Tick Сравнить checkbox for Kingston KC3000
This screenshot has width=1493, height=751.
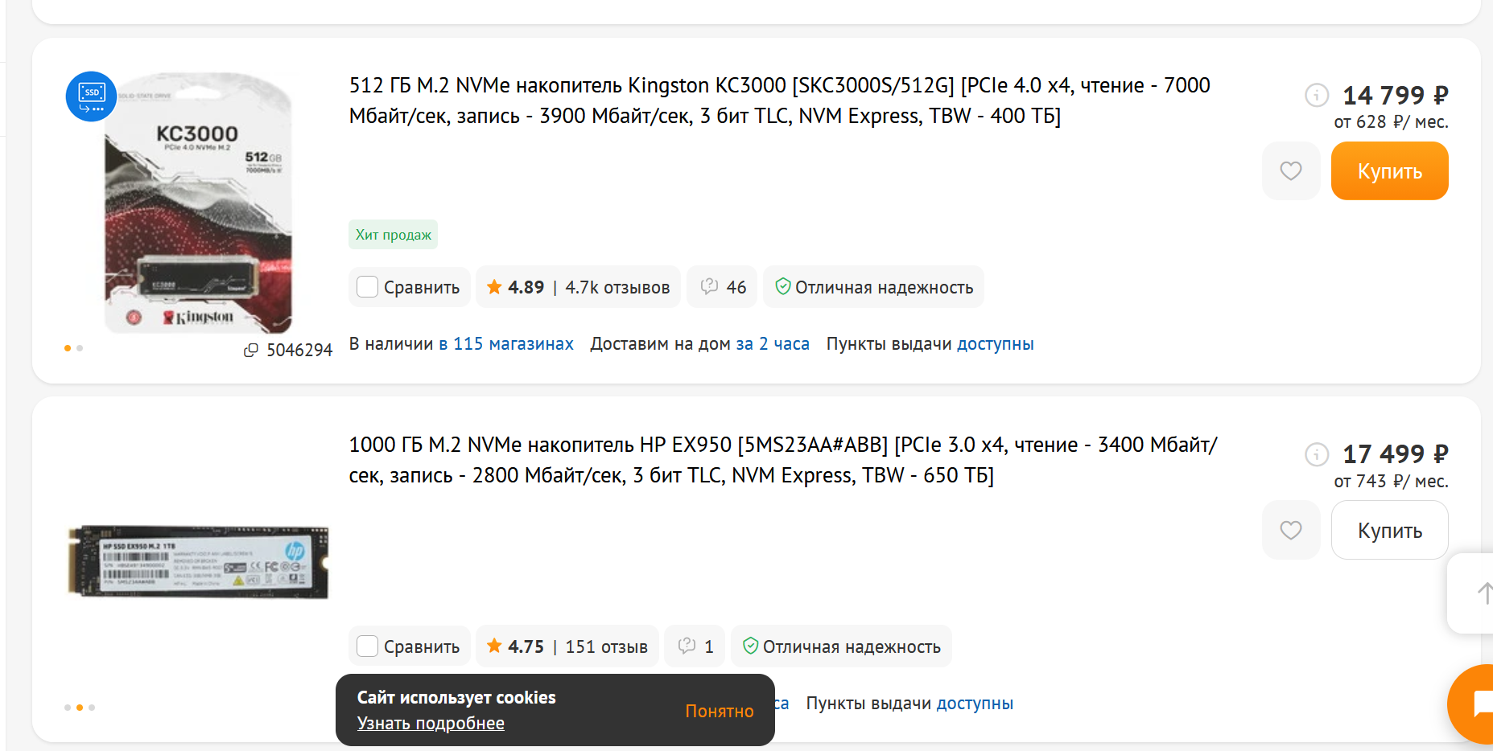point(368,287)
